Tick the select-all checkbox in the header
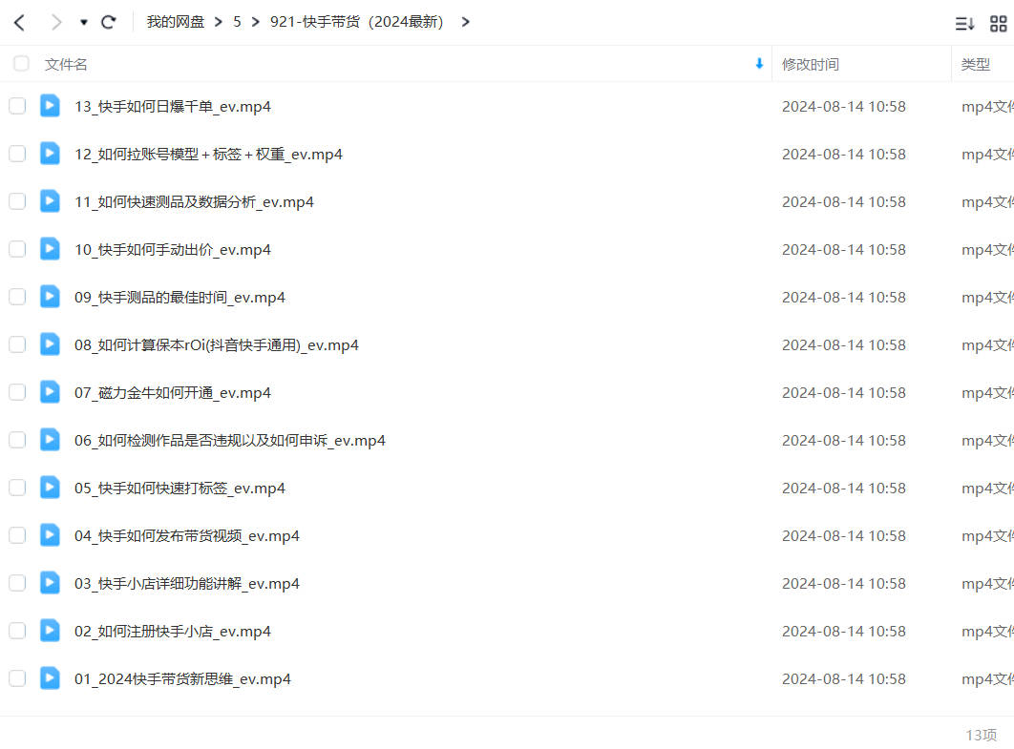Image resolution: width=1014 pixels, height=749 pixels. point(21,63)
